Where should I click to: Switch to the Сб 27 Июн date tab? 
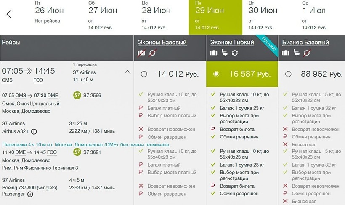[x=103, y=17]
